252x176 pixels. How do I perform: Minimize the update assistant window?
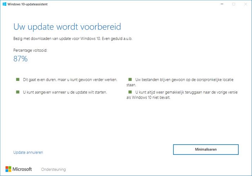pyautogui.click(x=222, y=4)
